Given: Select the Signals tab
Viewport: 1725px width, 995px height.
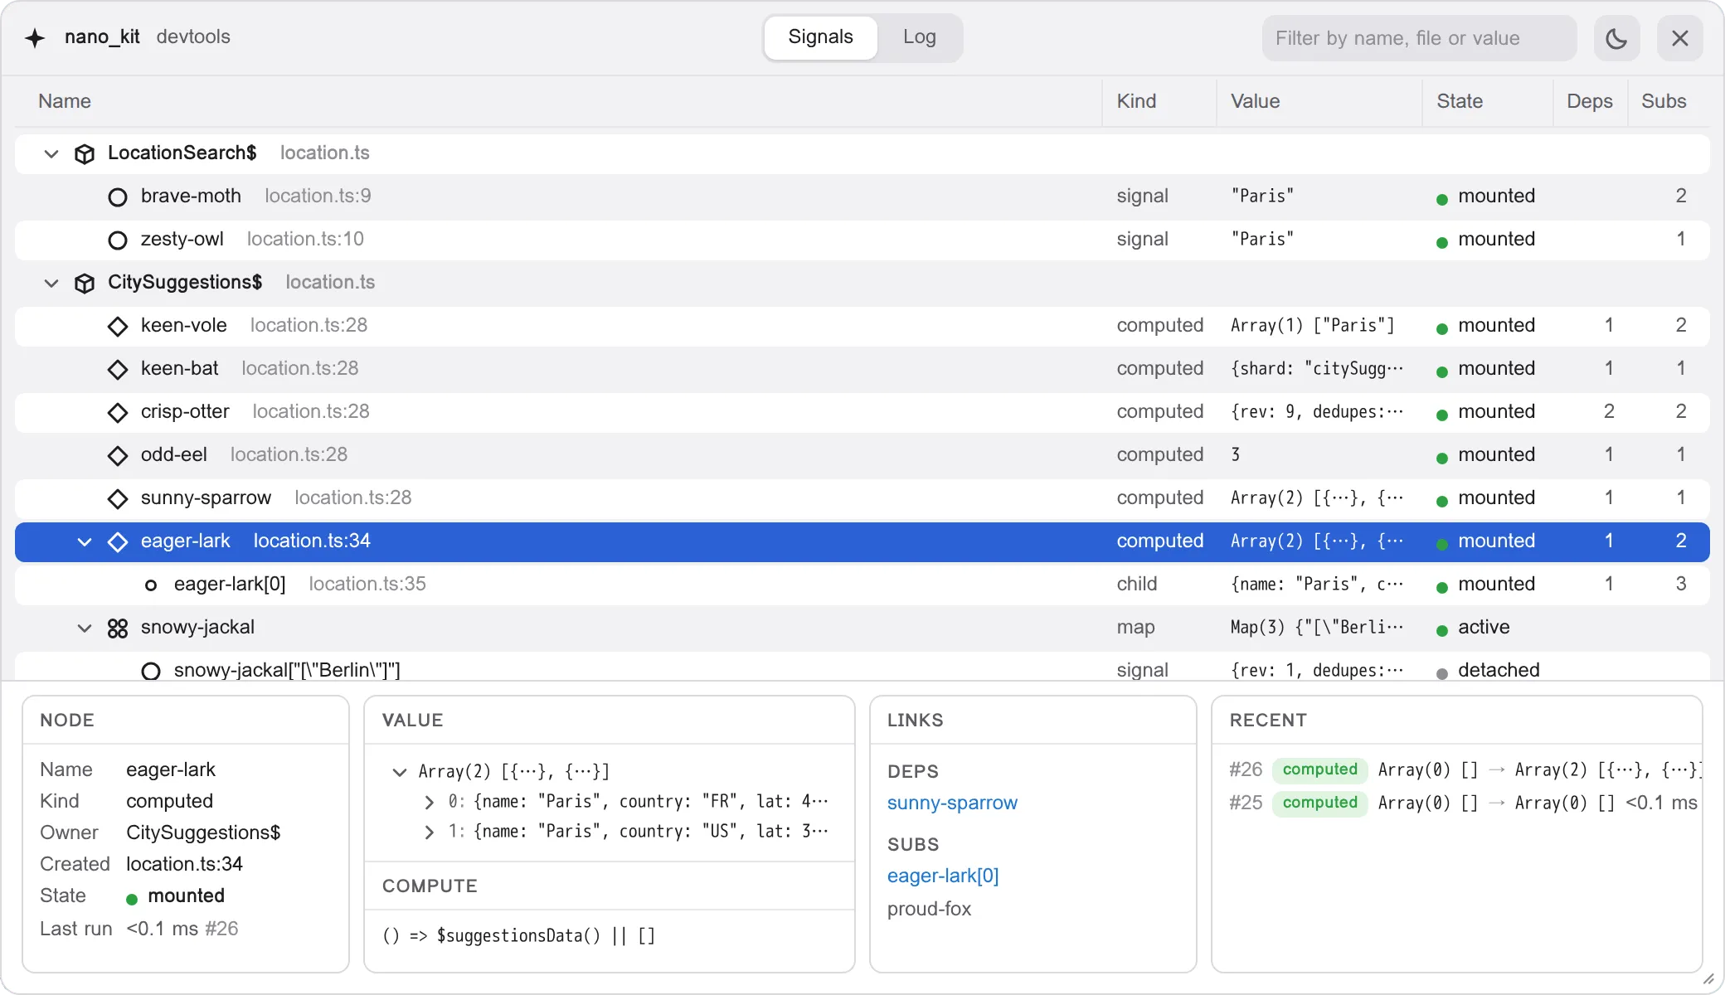Looking at the screenshot, I should click(x=820, y=37).
